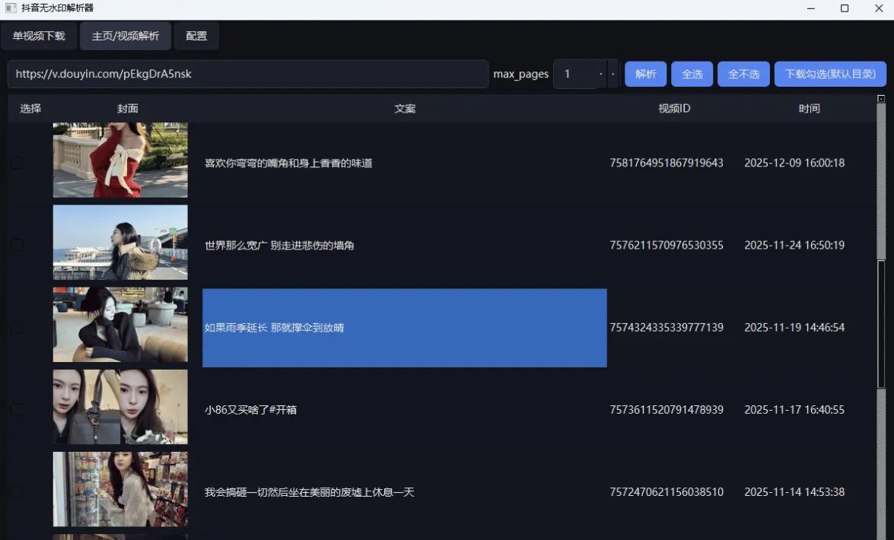The height and width of the screenshot is (540, 894).
Task: Click the convenience store video thumbnail
Action: (x=119, y=489)
